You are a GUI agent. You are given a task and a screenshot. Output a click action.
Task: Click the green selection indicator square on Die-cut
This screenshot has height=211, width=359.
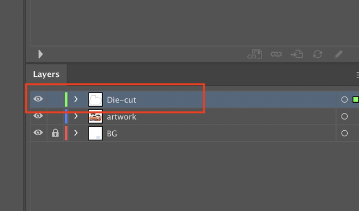point(356,99)
